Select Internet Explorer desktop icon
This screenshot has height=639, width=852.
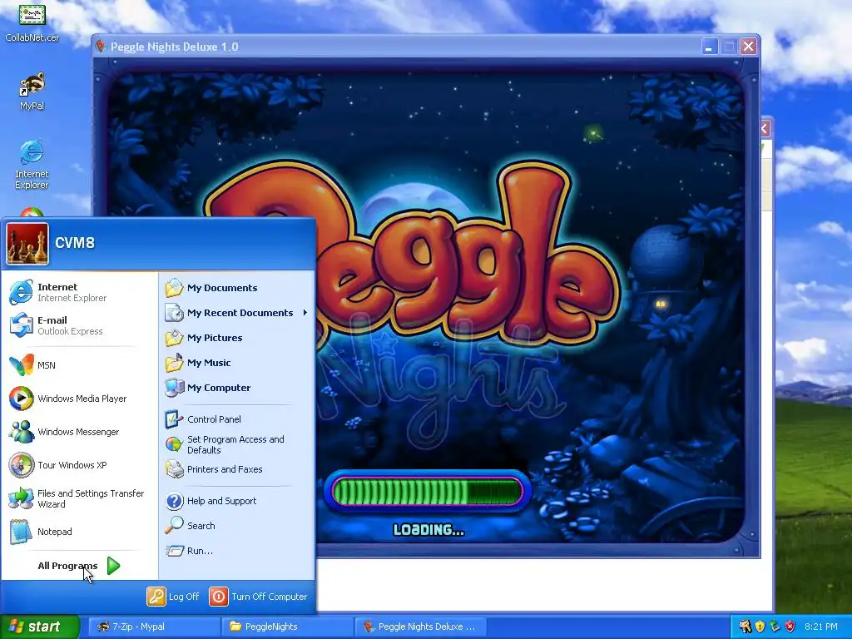pyautogui.click(x=32, y=164)
